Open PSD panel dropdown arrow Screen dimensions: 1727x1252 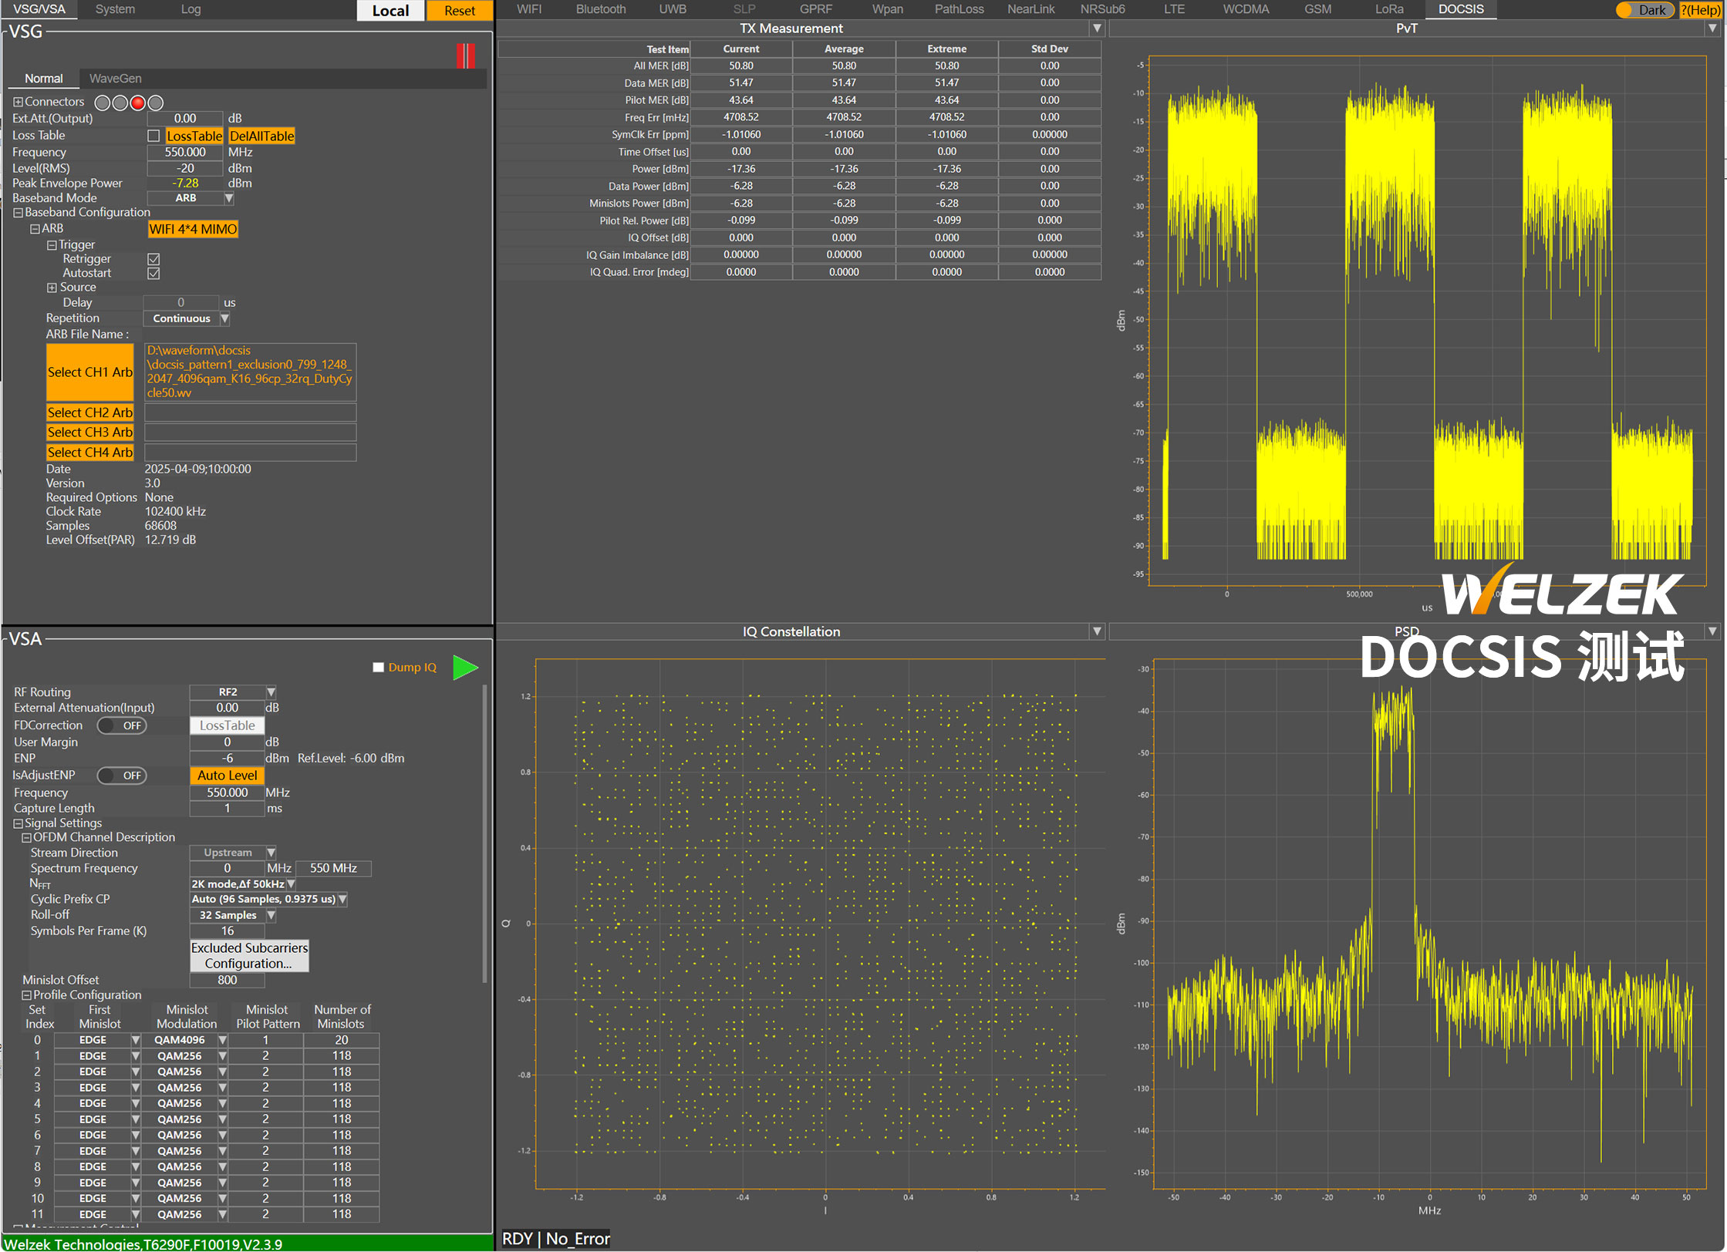click(x=1712, y=631)
